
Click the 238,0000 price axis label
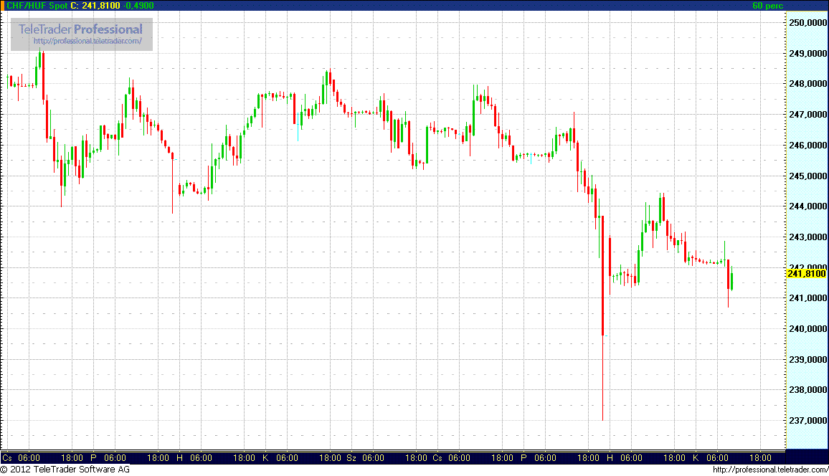808,389
